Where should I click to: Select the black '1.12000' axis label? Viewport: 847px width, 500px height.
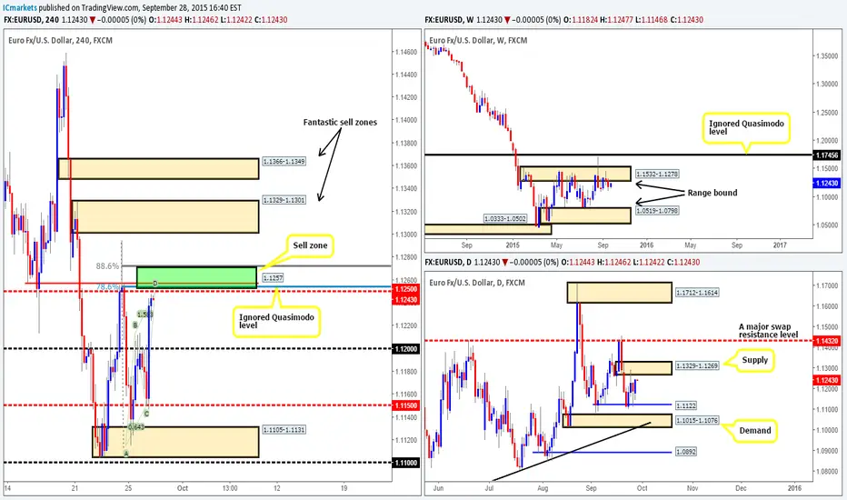click(x=405, y=349)
